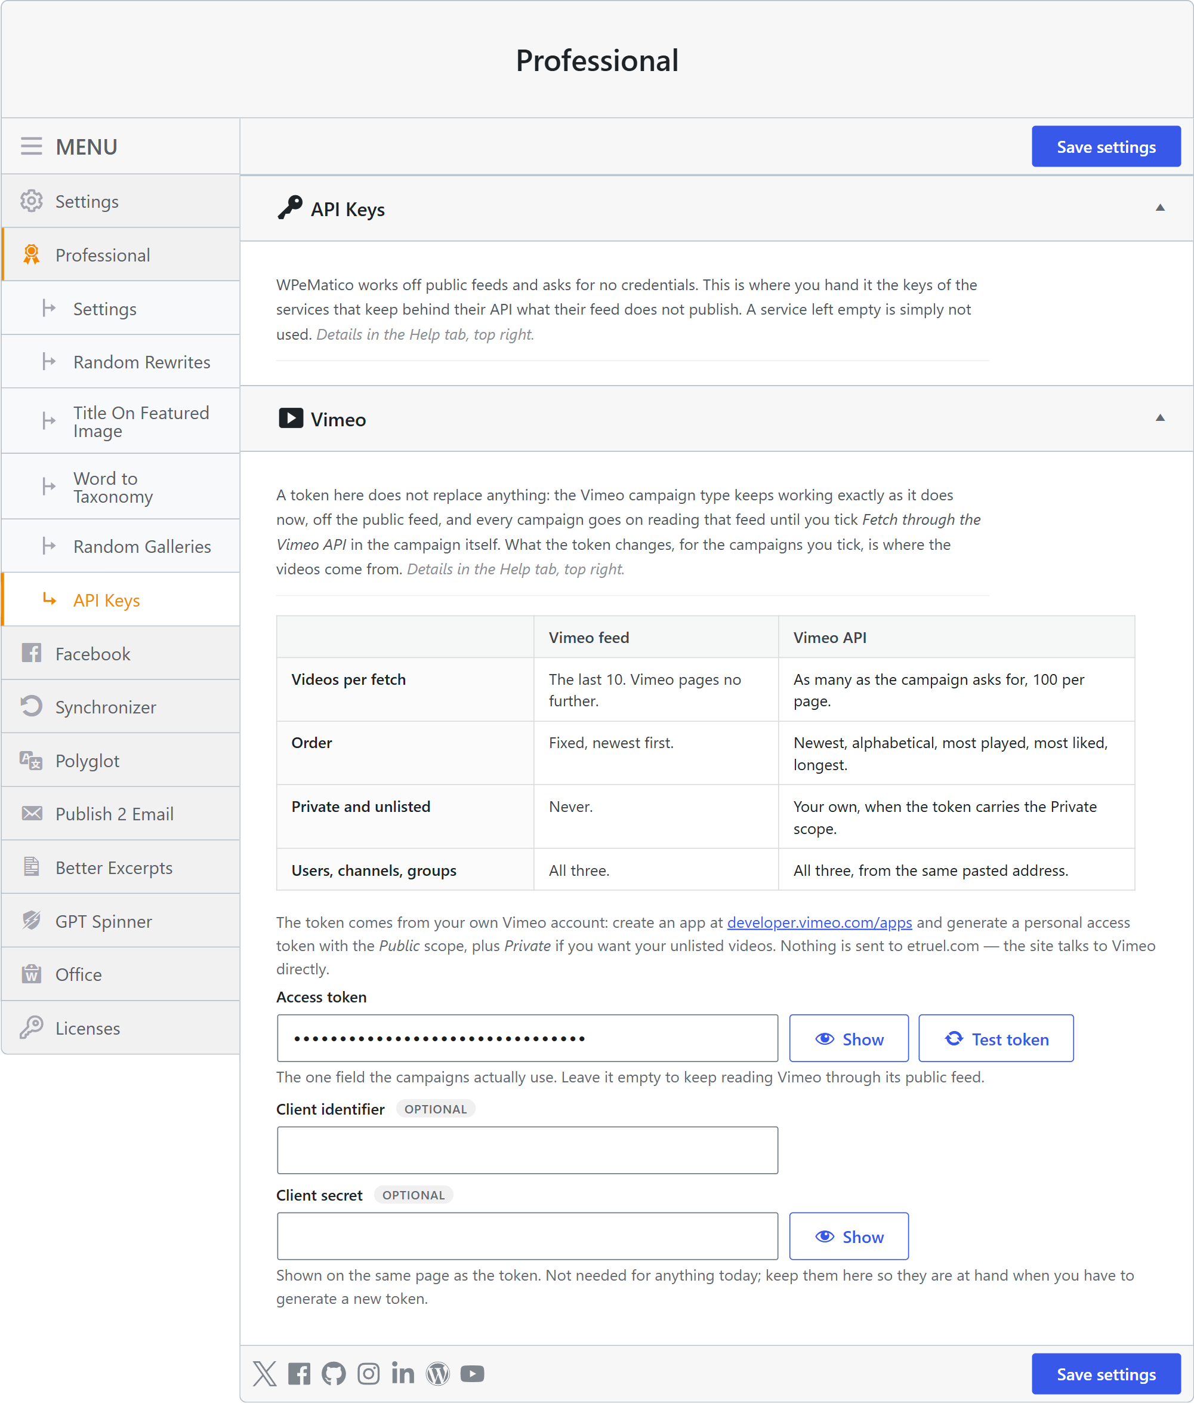Open the Facebook sidebar section
The width and height of the screenshot is (1194, 1403).
click(121, 653)
